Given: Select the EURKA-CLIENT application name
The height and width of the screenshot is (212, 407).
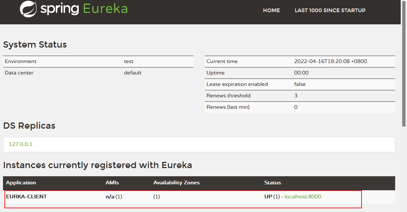Looking at the screenshot, I should [27, 197].
